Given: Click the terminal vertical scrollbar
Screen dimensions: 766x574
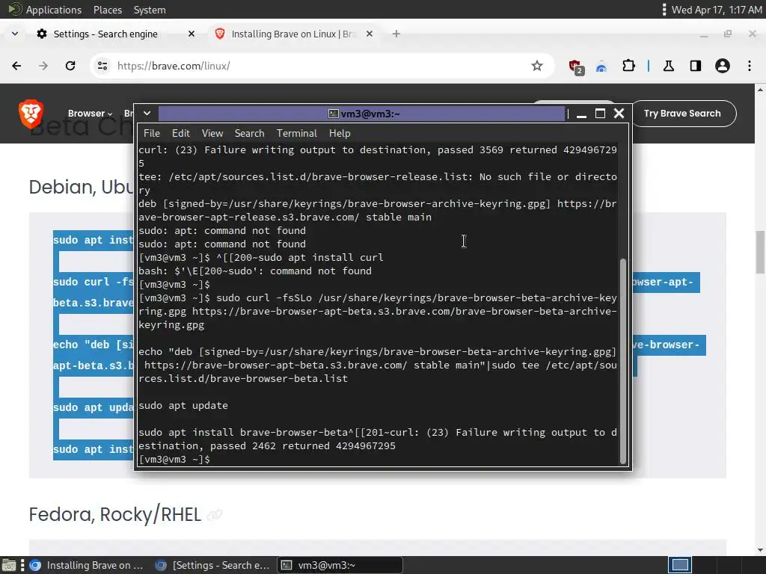Looking at the screenshot, I should pyautogui.click(x=623, y=361).
